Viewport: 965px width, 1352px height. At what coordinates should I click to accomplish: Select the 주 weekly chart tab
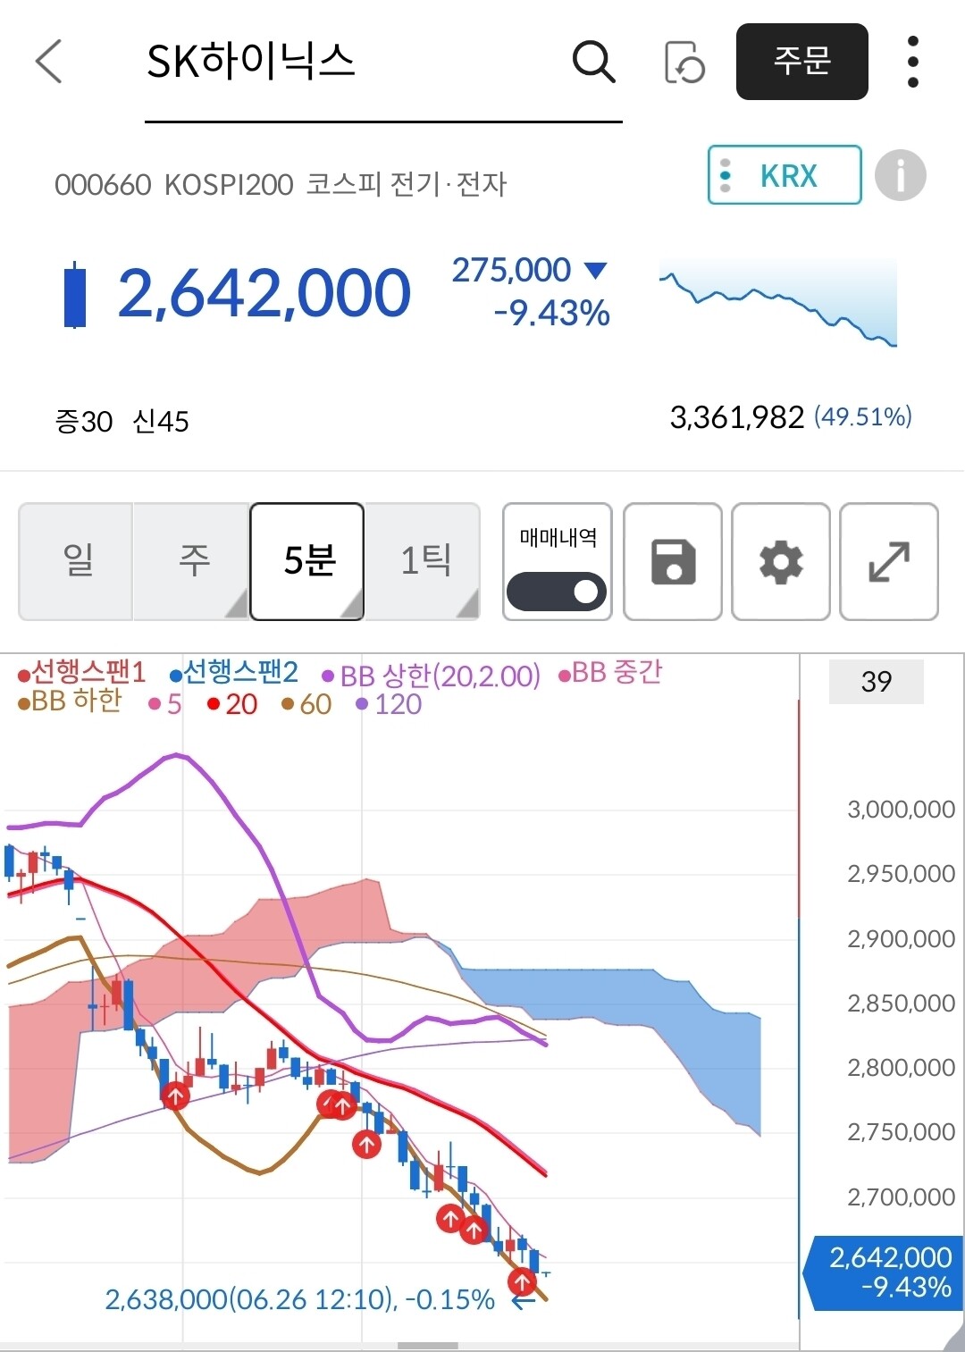tap(192, 561)
